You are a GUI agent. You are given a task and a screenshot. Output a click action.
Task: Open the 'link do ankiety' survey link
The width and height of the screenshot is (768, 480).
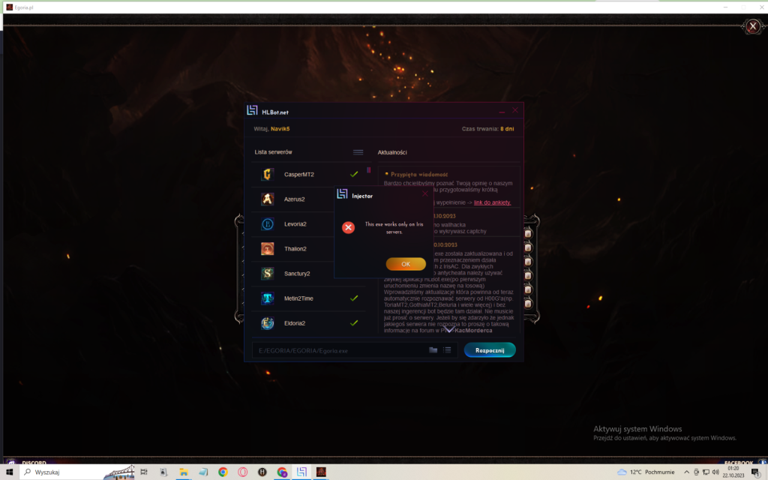point(493,202)
